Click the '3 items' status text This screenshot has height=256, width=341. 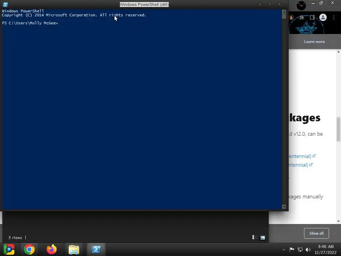point(15,238)
